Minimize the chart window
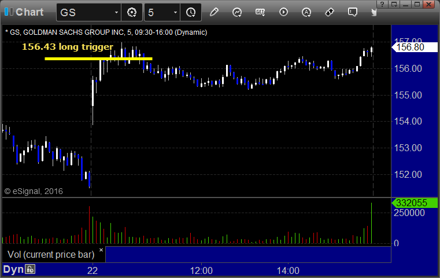Viewport: 440px width, 278px height. [405, 4]
